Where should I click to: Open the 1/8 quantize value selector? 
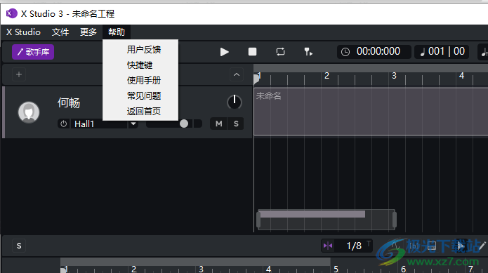[354, 246]
